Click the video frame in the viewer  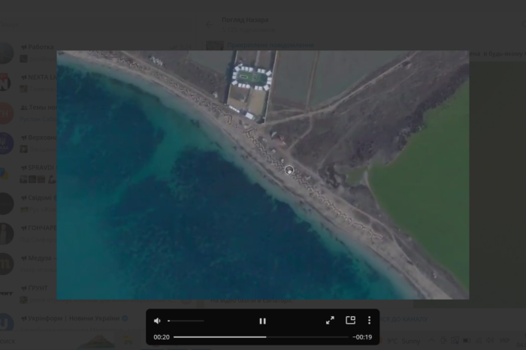coord(263,175)
